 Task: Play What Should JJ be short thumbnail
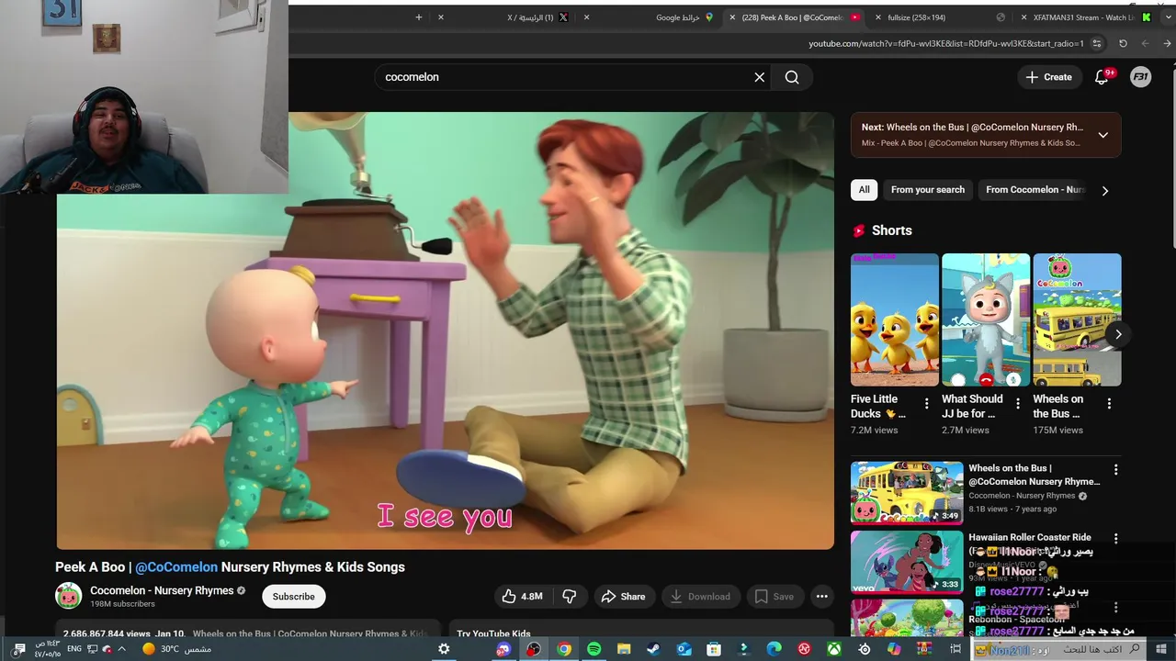986,319
